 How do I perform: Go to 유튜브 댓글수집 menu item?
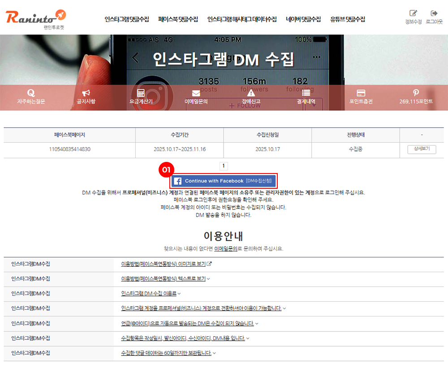pos(348,19)
